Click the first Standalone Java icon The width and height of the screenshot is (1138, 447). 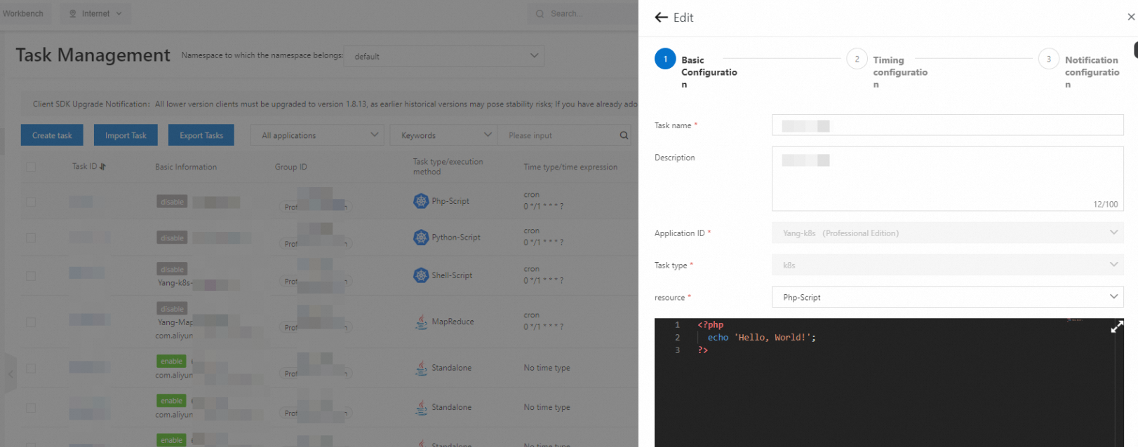pyautogui.click(x=421, y=368)
